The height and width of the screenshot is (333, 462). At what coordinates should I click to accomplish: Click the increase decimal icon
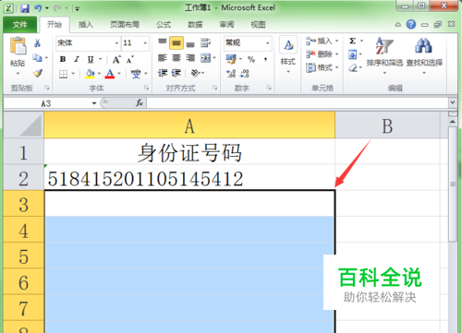(231, 73)
